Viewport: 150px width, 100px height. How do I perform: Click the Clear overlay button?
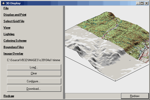point(34,73)
